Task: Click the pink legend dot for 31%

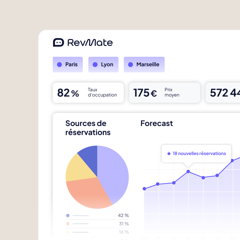Action: [x=68, y=224]
